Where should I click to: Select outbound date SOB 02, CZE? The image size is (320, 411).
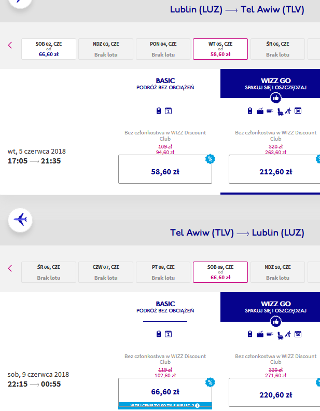coord(49,49)
